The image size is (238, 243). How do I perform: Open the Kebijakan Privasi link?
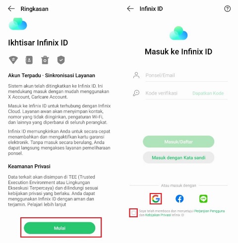158,215
